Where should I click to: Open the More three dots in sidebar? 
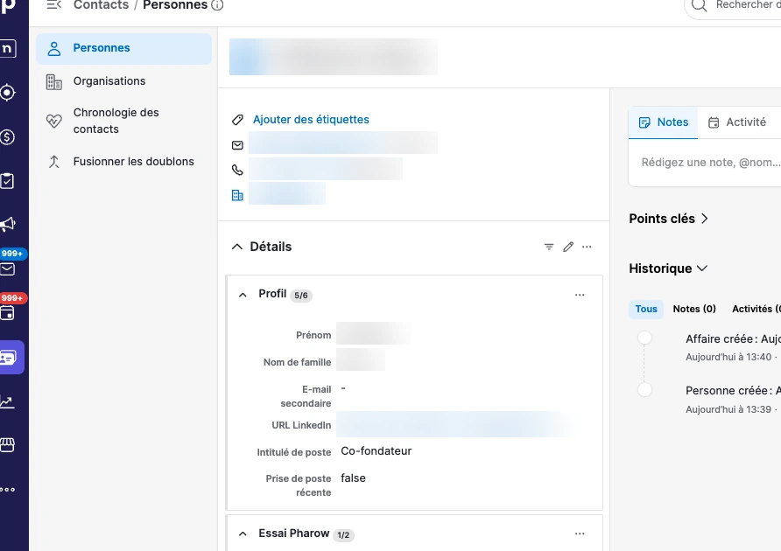coord(8,489)
